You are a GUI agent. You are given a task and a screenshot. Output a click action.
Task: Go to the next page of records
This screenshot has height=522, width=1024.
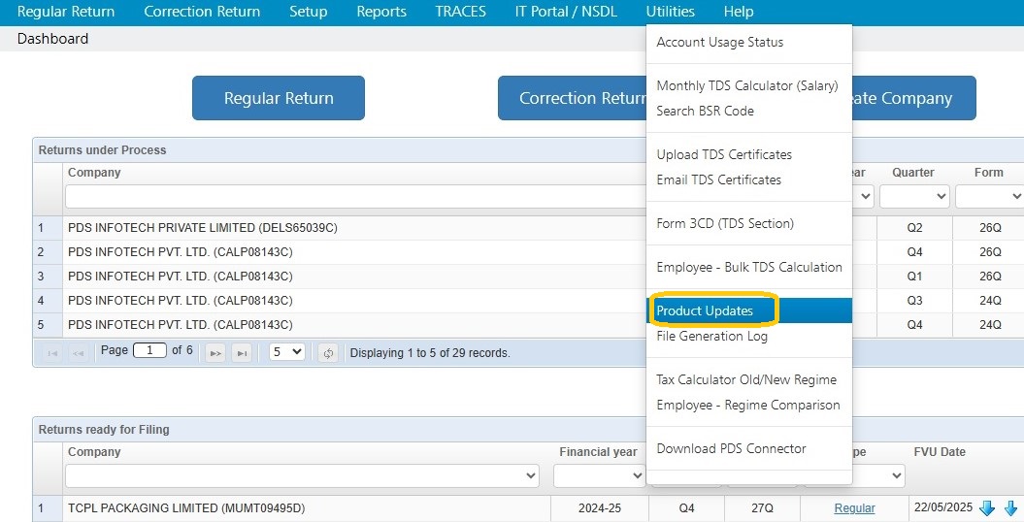(x=215, y=353)
